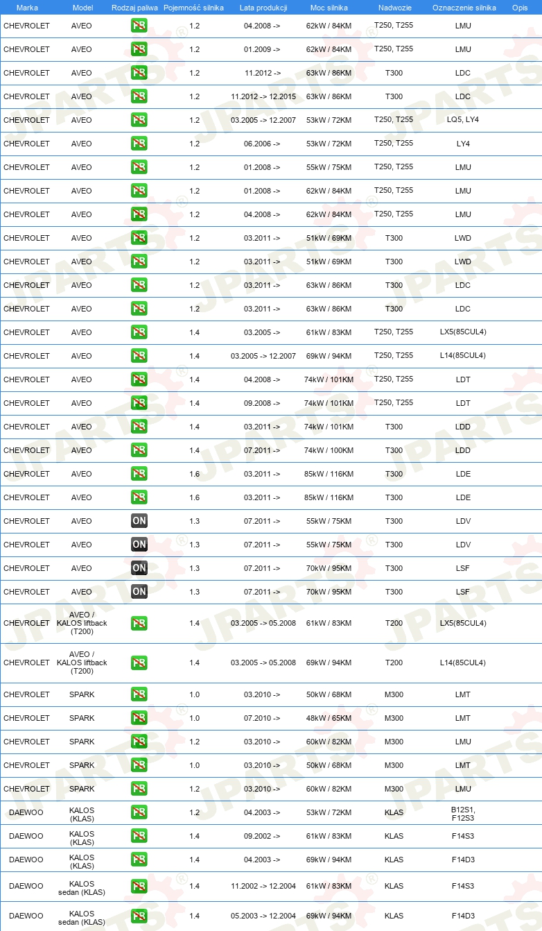This screenshot has width=542, height=931.
Task: Click the petrol icon in the 11.2012 -> 12.2015 row
Action: pyautogui.click(x=139, y=96)
